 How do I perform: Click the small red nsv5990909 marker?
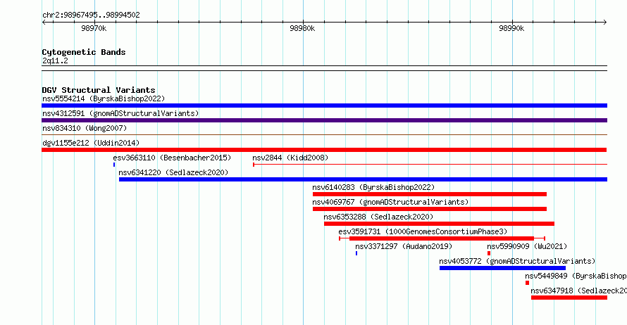[x=489, y=253]
